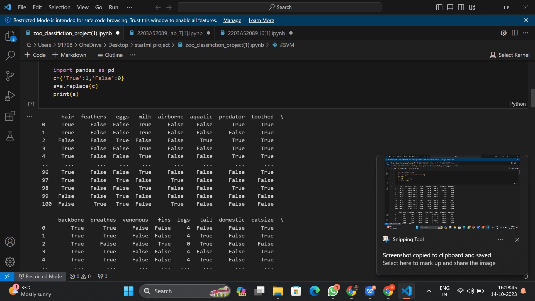Toggle the bottom panel layout

tap(450, 7)
